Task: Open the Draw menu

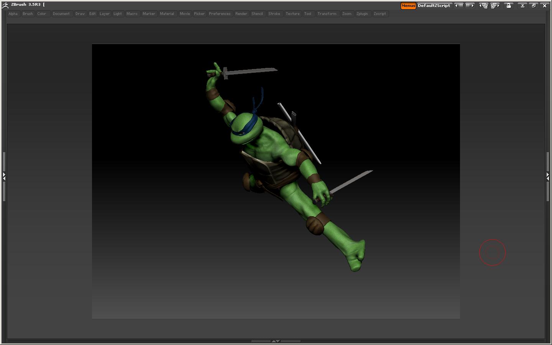Action: [x=80, y=14]
